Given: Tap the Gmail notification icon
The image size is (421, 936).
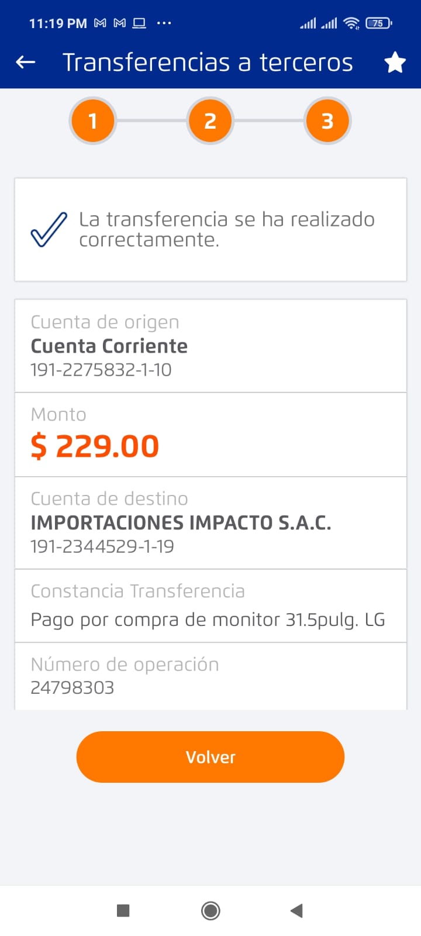Looking at the screenshot, I should click(101, 23).
